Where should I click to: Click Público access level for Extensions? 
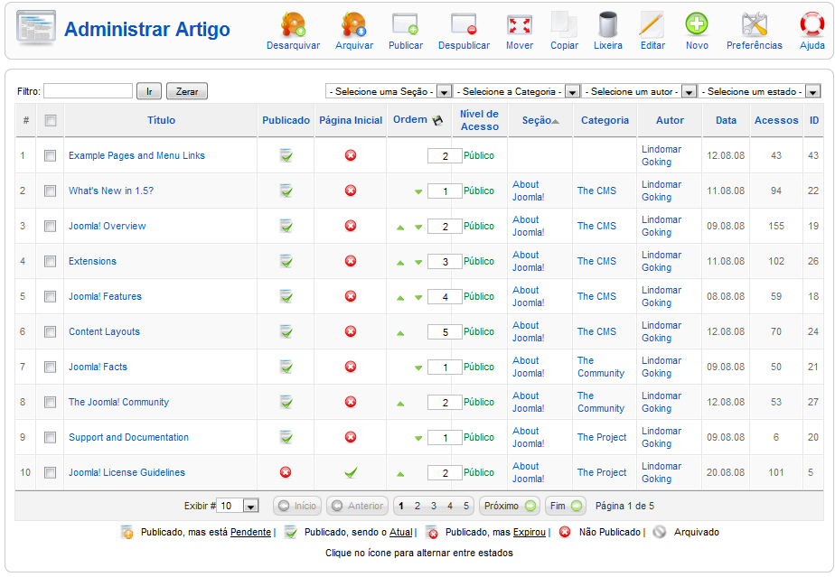point(479,261)
